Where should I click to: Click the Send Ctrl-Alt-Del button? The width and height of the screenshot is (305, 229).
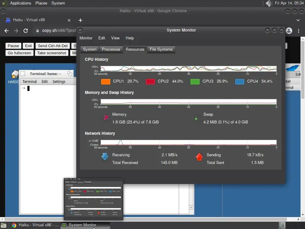pyautogui.click(x=53, y=46)
